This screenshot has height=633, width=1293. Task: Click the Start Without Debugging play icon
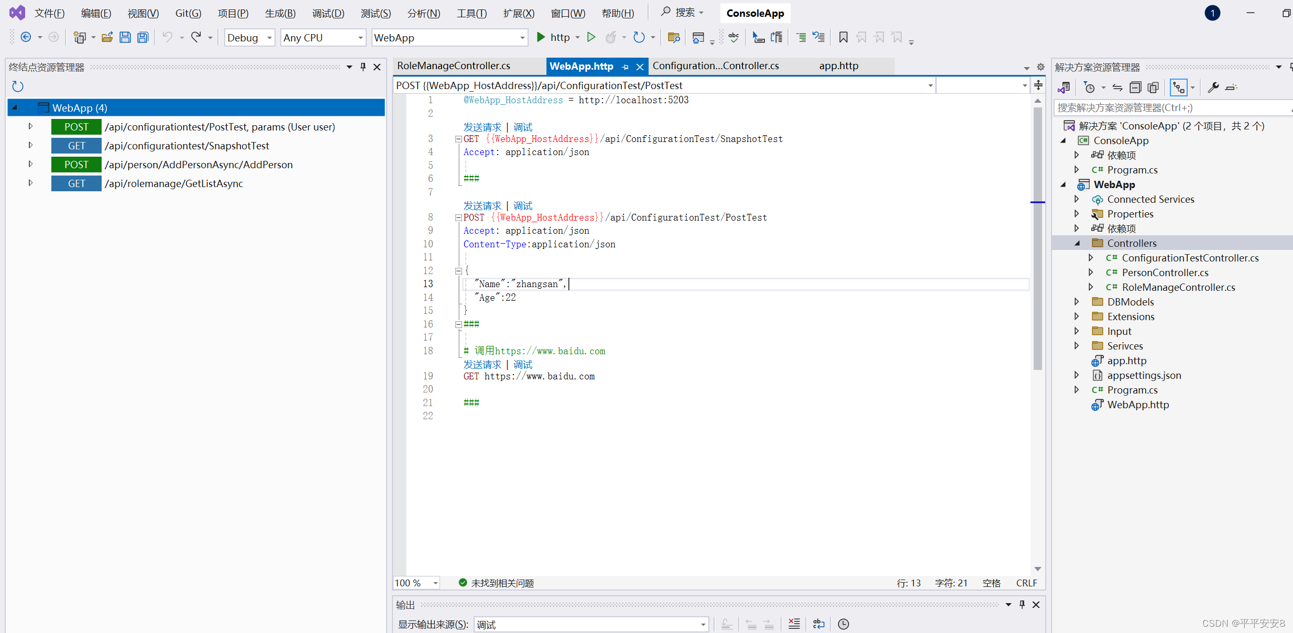[591, 37]
